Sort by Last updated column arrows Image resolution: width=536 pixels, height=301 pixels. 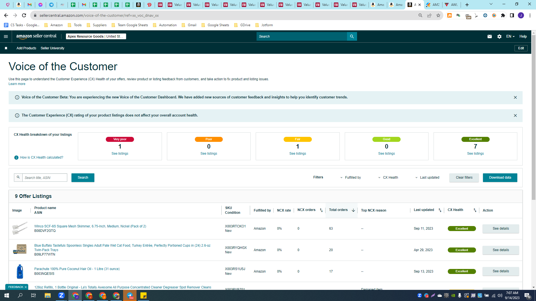(x=440, y=210)
